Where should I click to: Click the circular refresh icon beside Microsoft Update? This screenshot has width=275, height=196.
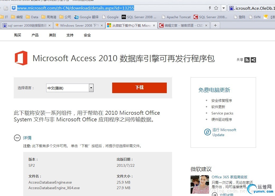[x=207, y=132]
